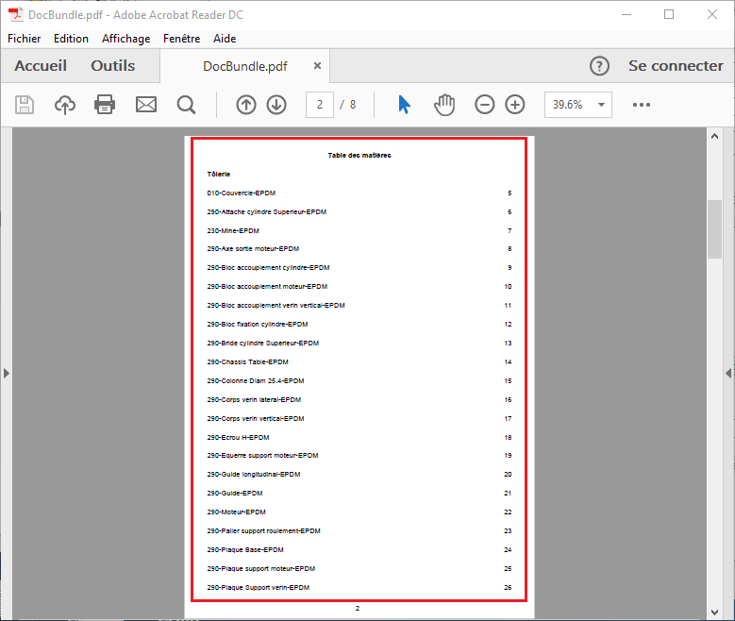Zoom in with plus icon

point(515,105)
